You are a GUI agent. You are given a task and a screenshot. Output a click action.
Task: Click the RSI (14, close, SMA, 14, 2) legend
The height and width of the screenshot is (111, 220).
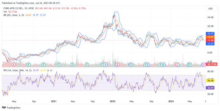pos(17,70)
